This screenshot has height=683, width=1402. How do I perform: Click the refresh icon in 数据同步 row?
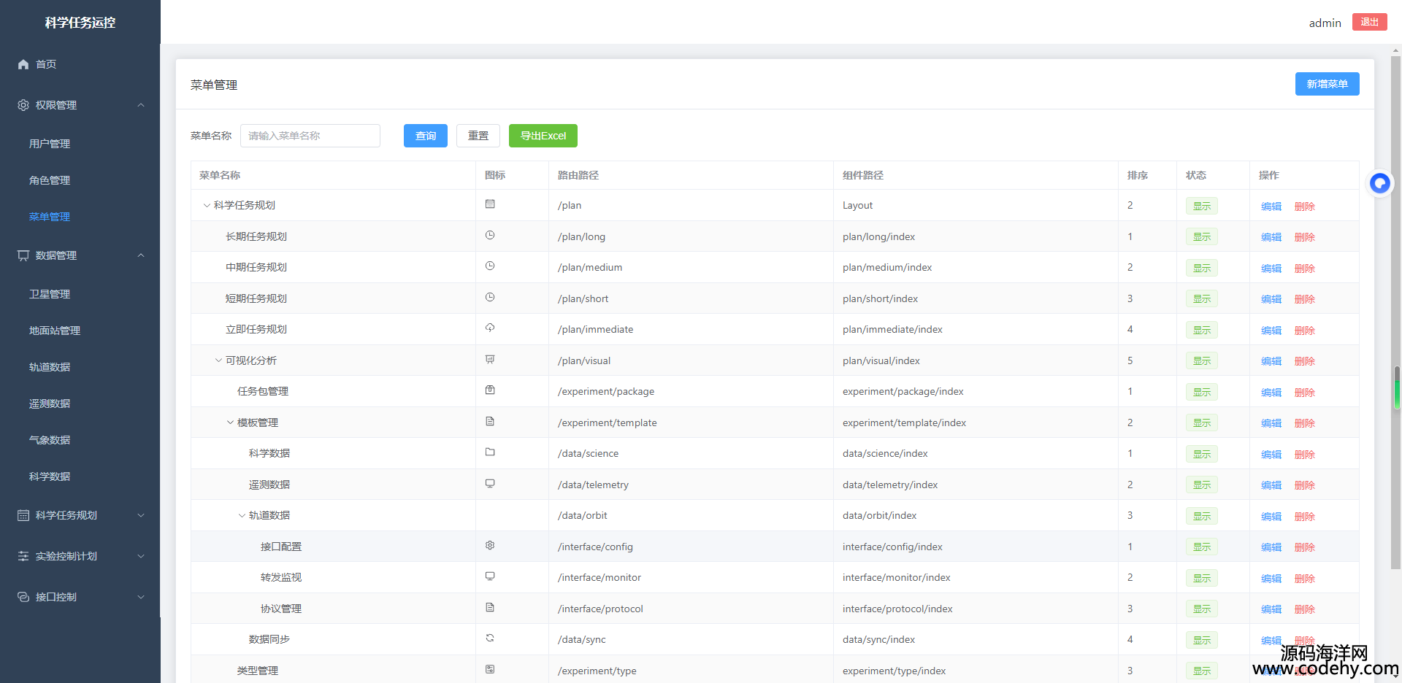490,638
